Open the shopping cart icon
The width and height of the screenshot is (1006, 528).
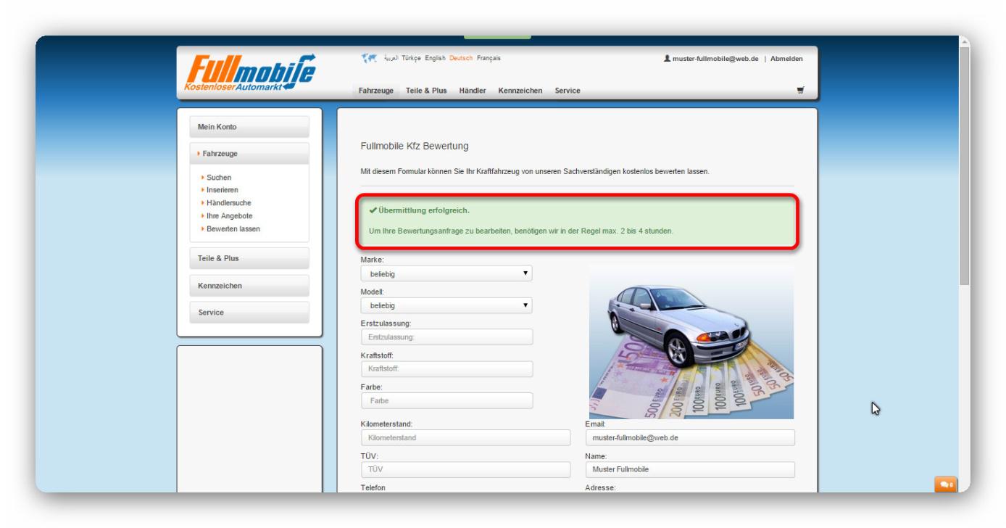(800, 91)
